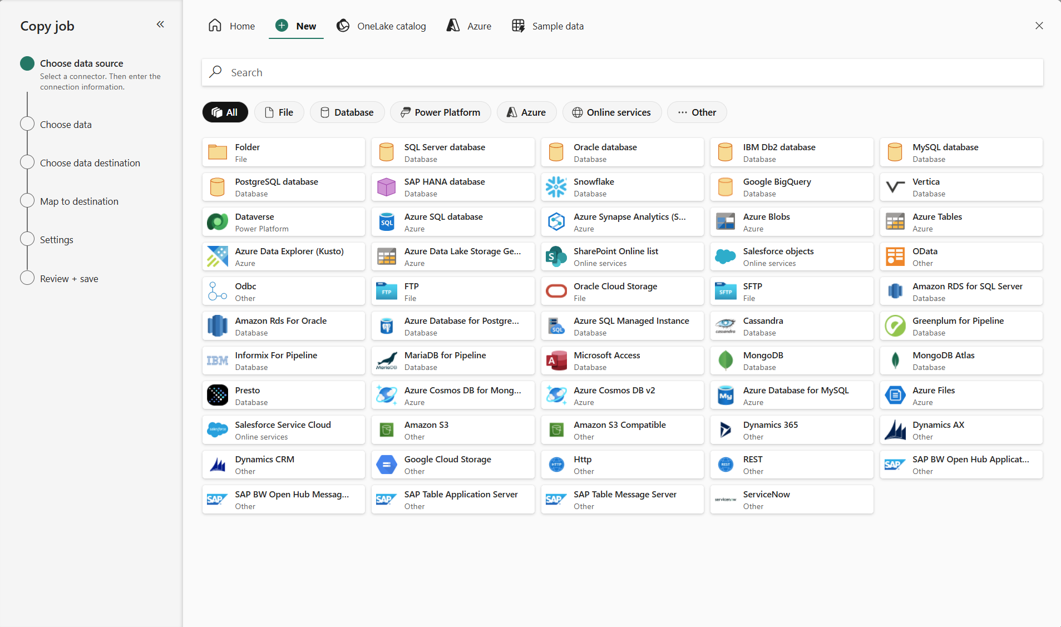Close the Copy job dialog
The width and height of the screenshot is (1061, 627).
pos(1039,26)
